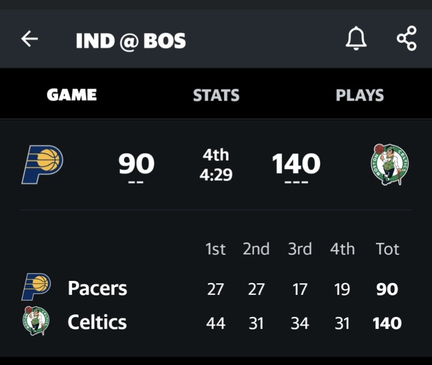Screen dimensions: 432x365
Task: Tap the notification bell icon
Action: (x=355, y=39)
